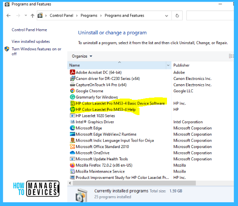
Task: Click the Programs breadcrumb
Action: pos(89,16)
